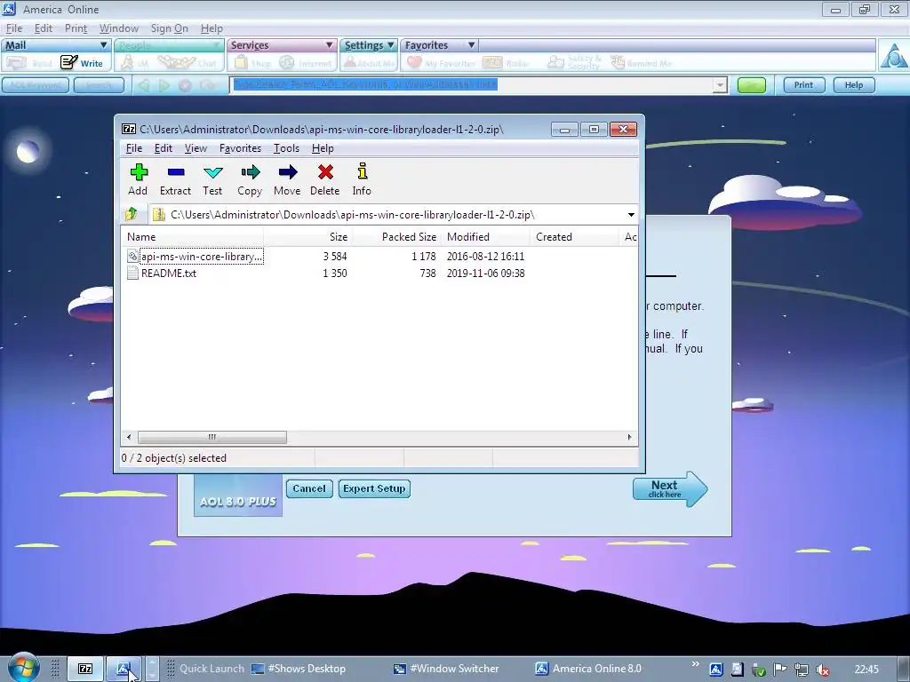The height and width of the screenshot is (682, 910).
Task: Click the Action Center flag tray icon
Action: click(x=780, y=670)
